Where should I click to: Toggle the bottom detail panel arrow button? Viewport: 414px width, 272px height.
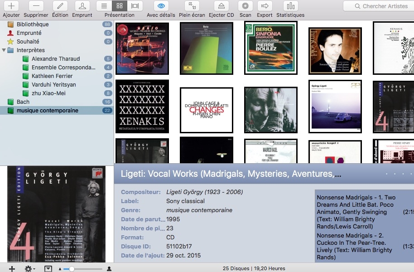point(48,269)
